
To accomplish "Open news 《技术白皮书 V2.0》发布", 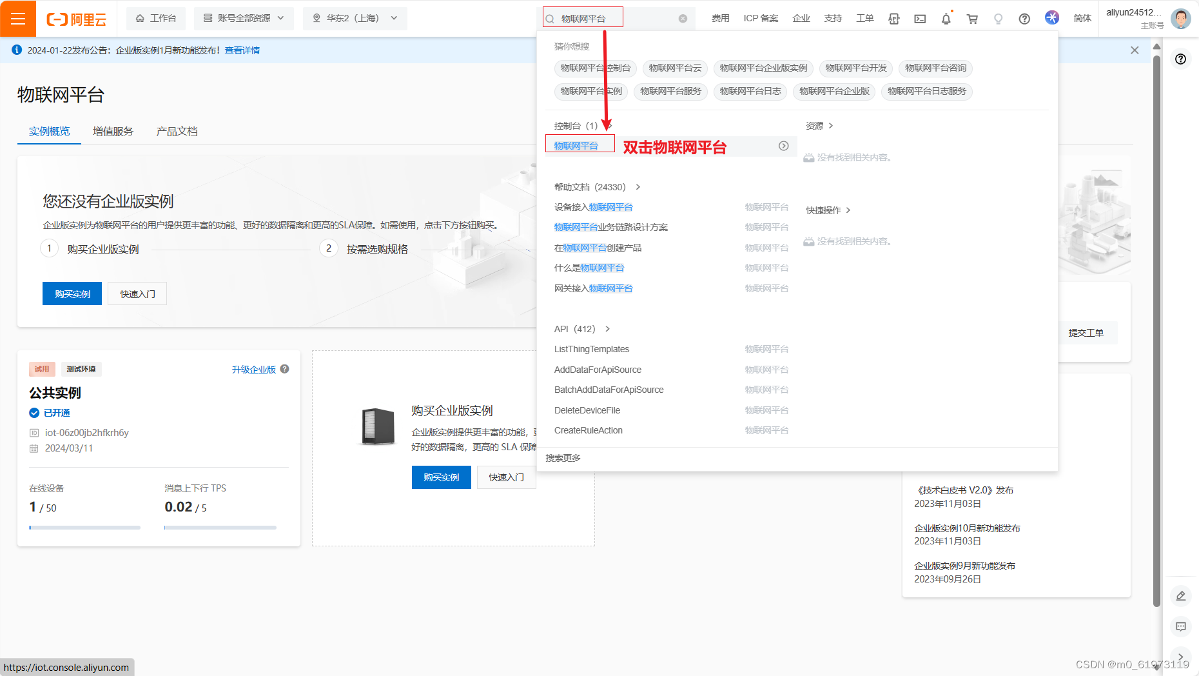I will click(964, 490).
